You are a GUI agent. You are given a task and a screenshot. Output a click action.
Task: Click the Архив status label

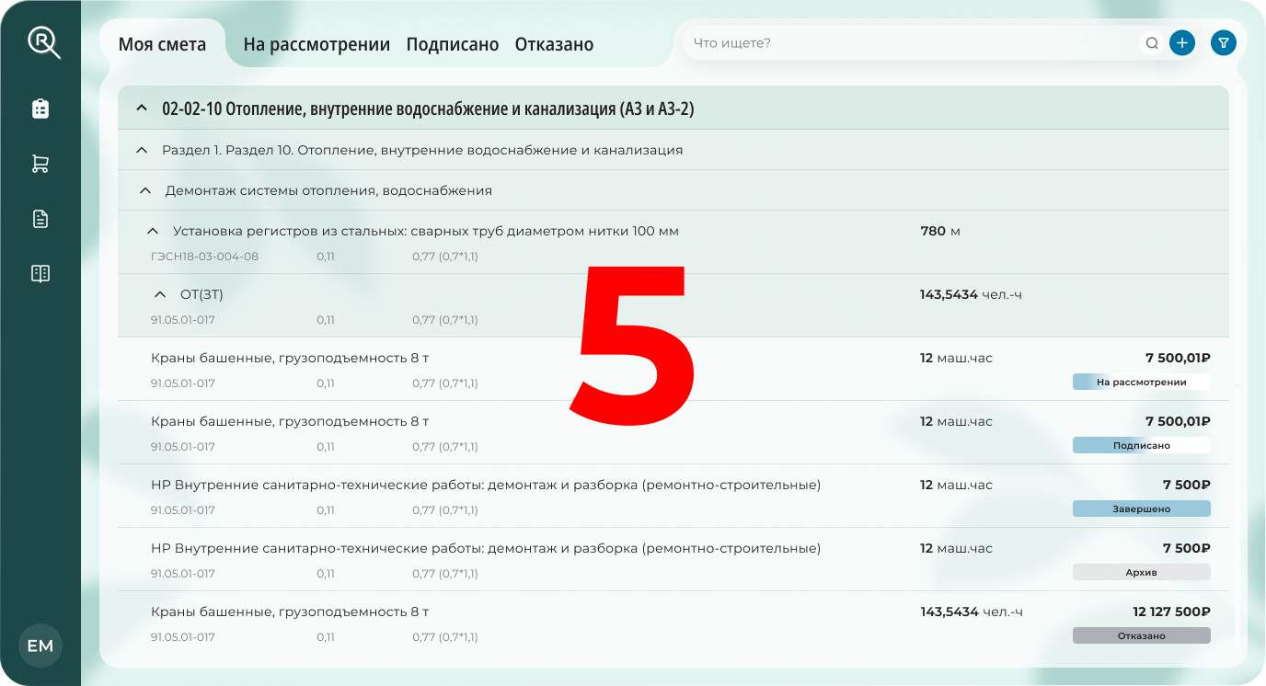(x=1141, y=571)
